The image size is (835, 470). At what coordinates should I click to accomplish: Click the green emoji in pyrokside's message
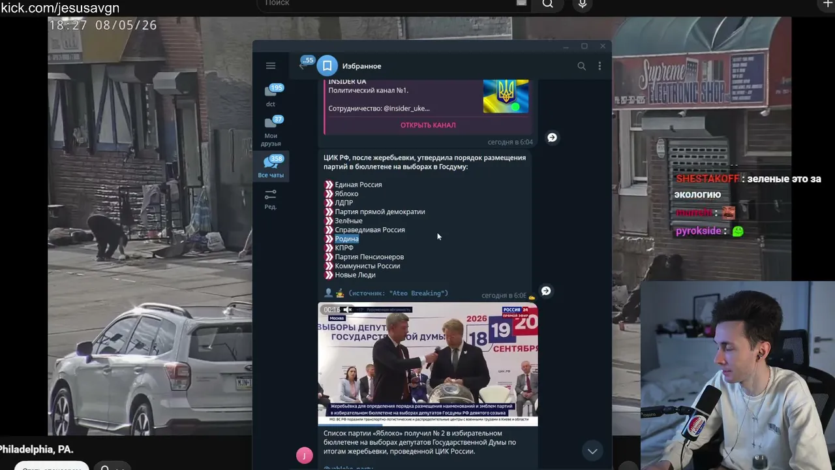pos(738,231)
